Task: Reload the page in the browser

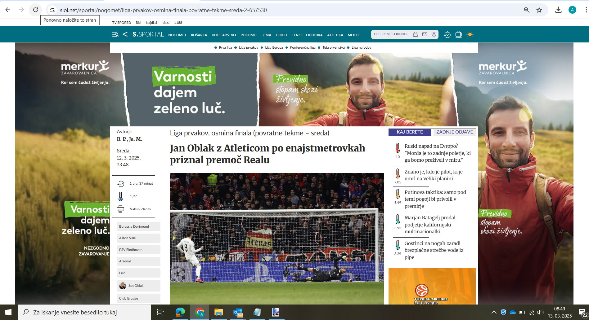Action: click(x=36, y=10)
